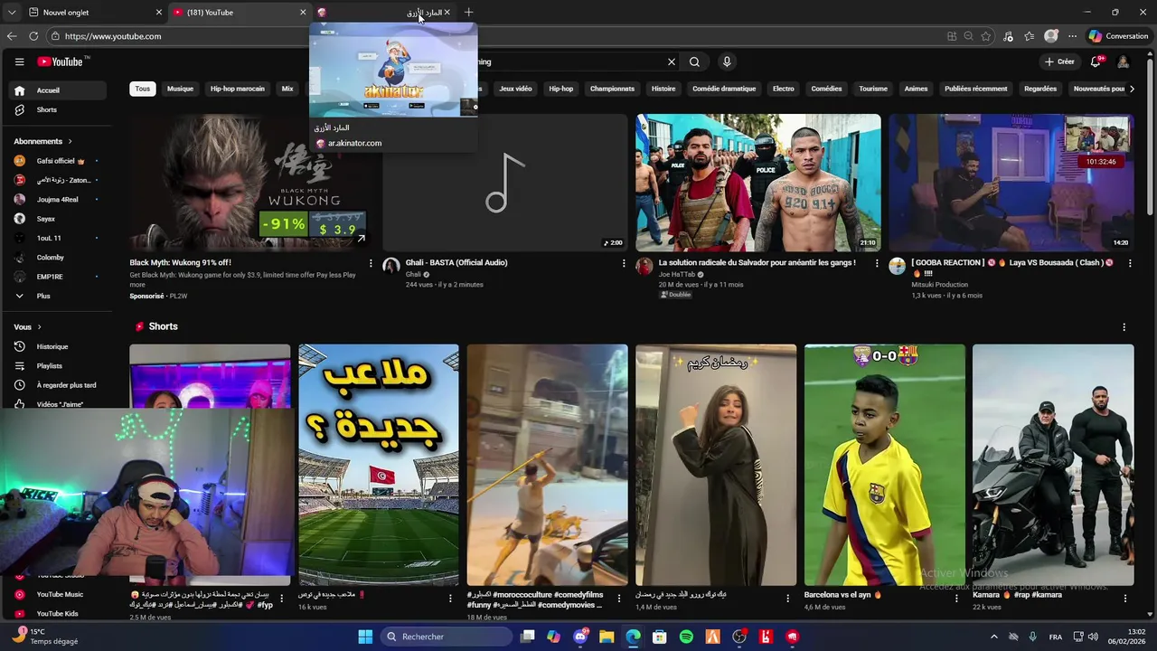The image size is (1157, 651).
Task: Expand the Abonnements section chevron
Action: pos(70,142)
